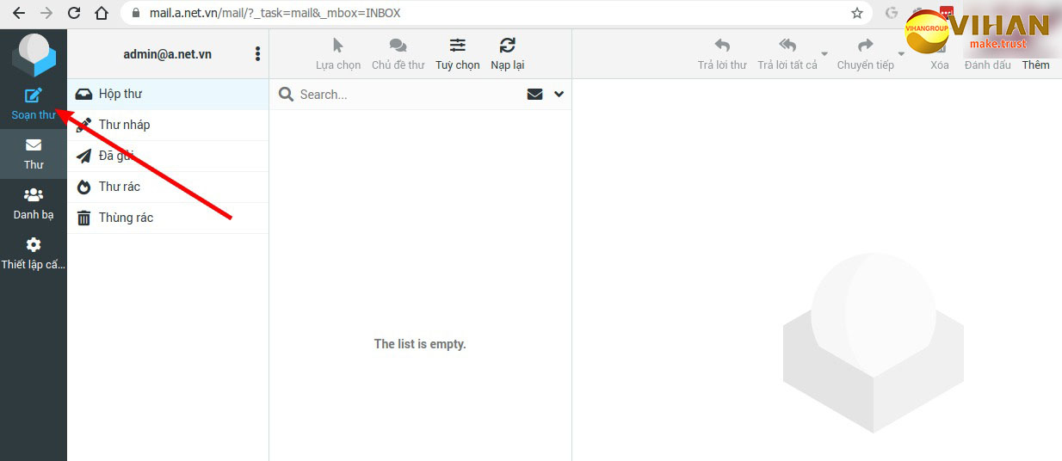Image resolution: width=1062 pixels, height=461 pixels.
Task: Select the Thư rác junk folder
Action: [119, 187]
